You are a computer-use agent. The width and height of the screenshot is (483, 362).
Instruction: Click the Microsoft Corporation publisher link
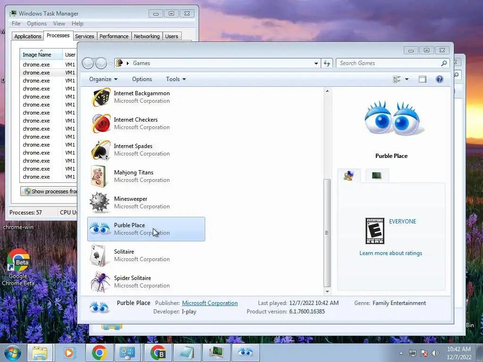210,303
